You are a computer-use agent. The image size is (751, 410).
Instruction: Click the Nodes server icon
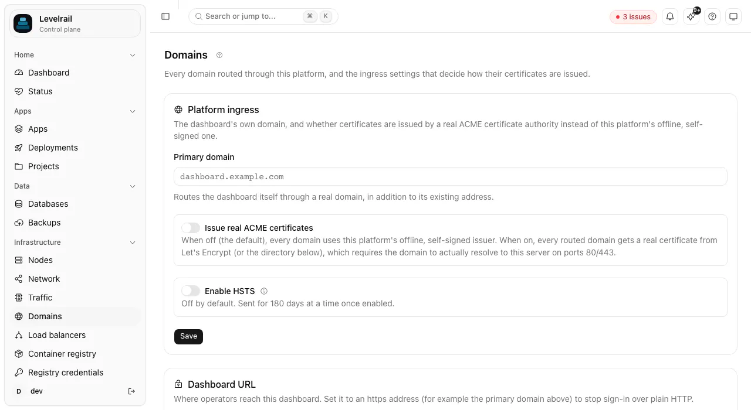pos(19,260)
